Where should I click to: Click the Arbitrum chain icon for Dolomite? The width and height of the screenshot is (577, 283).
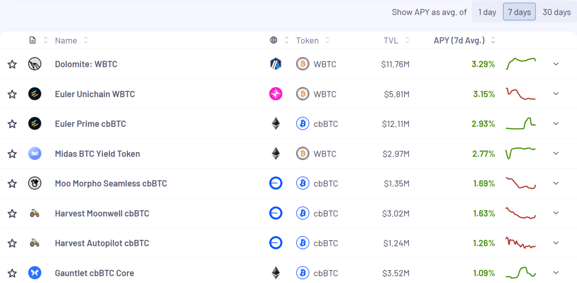[276, 64]
